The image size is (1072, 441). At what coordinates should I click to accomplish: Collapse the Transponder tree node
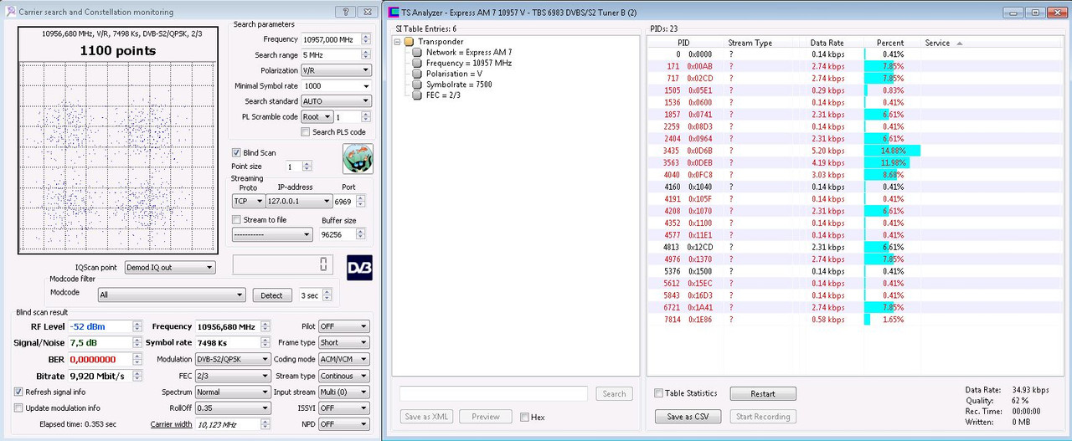click(398, 41)
